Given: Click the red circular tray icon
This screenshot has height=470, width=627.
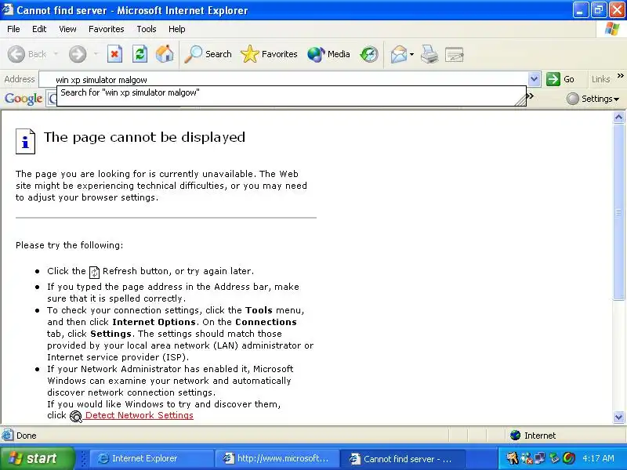Looking at the screenshot, I should pyautogui.click(x=569, y=458).
